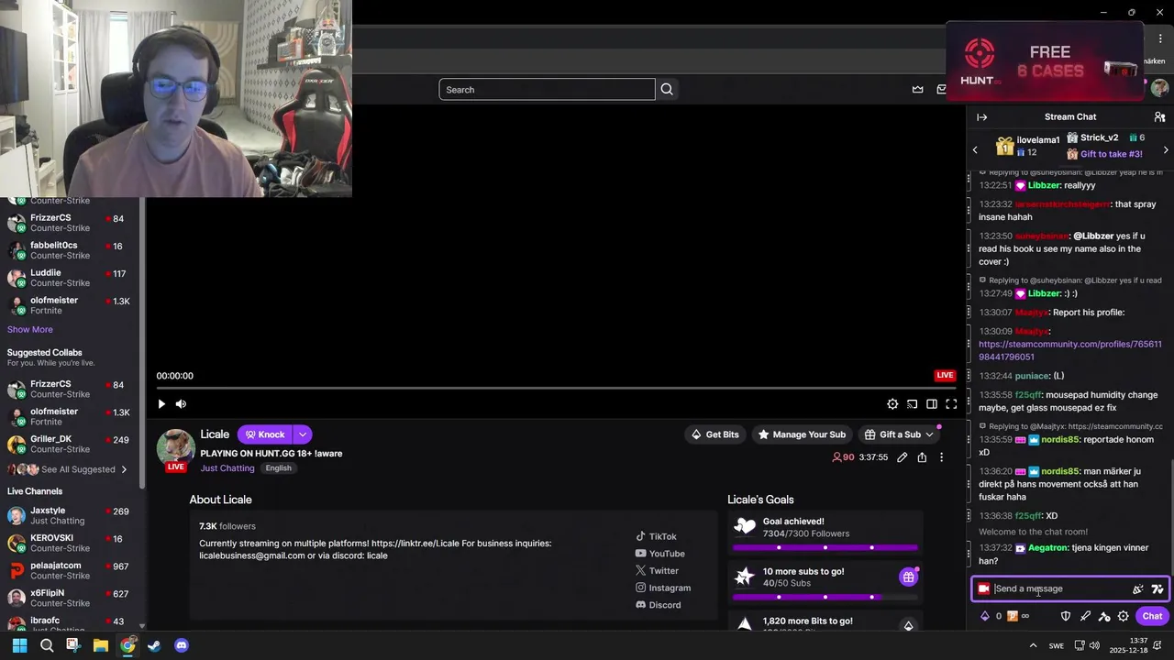Click the orange channel points icon
This screenshot has height=660, width=1174.
point(1013,616)
